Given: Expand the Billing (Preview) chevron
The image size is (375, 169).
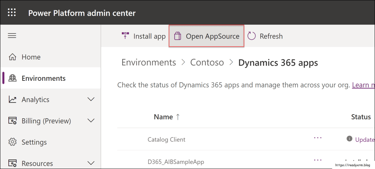Looking at the screenshot, I should 91,121.
